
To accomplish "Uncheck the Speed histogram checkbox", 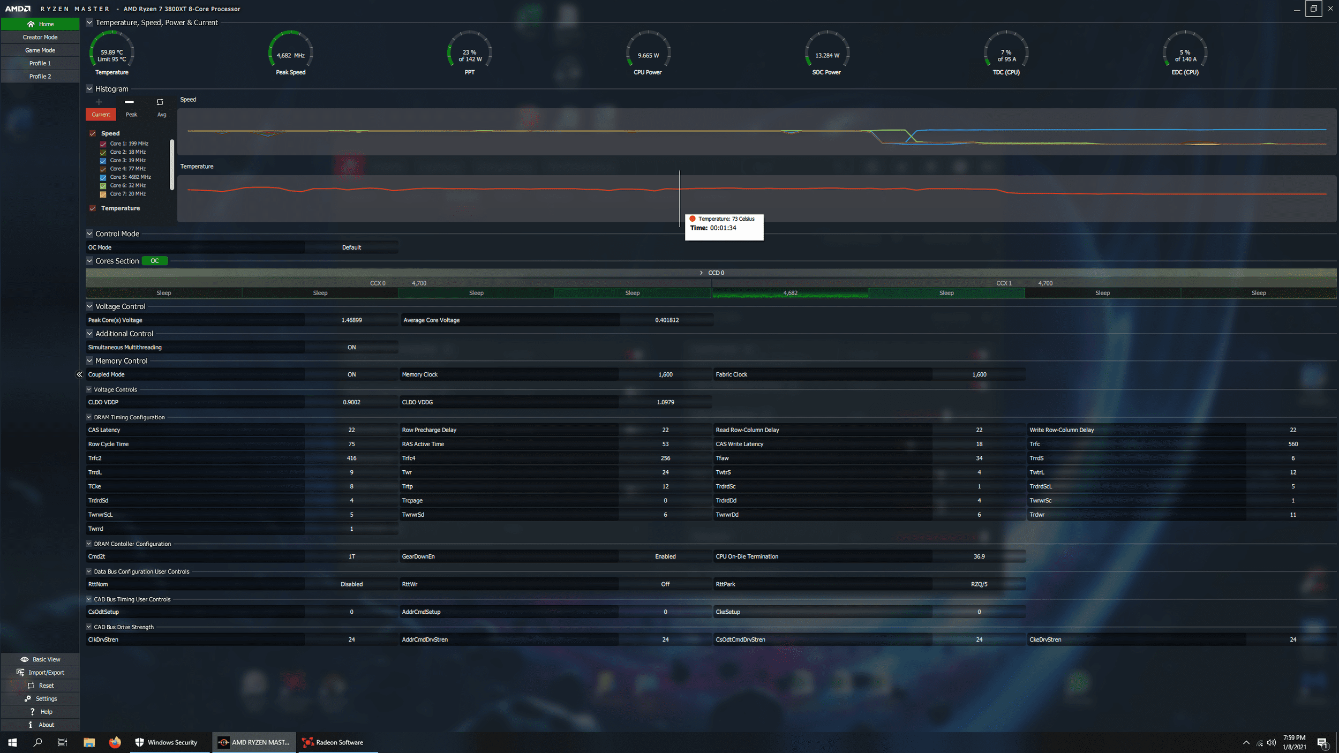I will click(x=93, y=133).
